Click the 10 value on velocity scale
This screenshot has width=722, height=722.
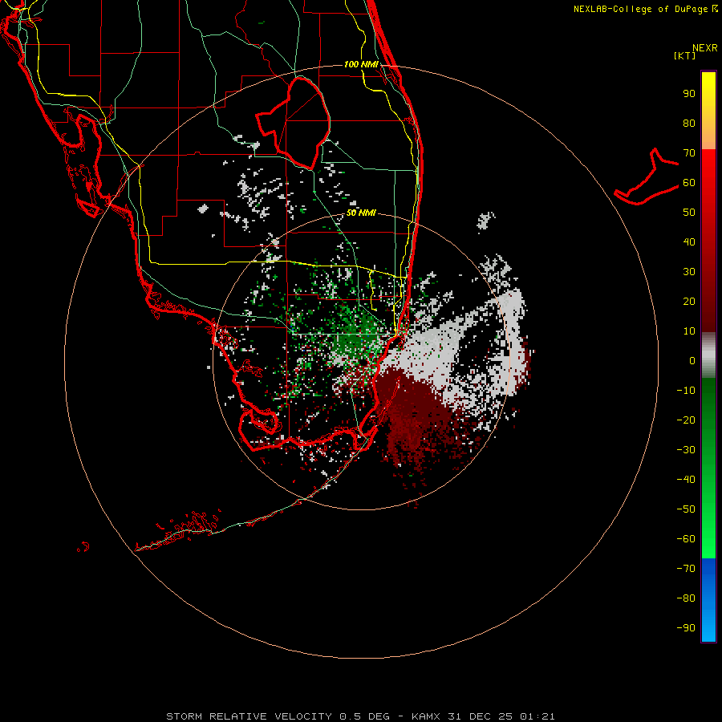point(689,331)
